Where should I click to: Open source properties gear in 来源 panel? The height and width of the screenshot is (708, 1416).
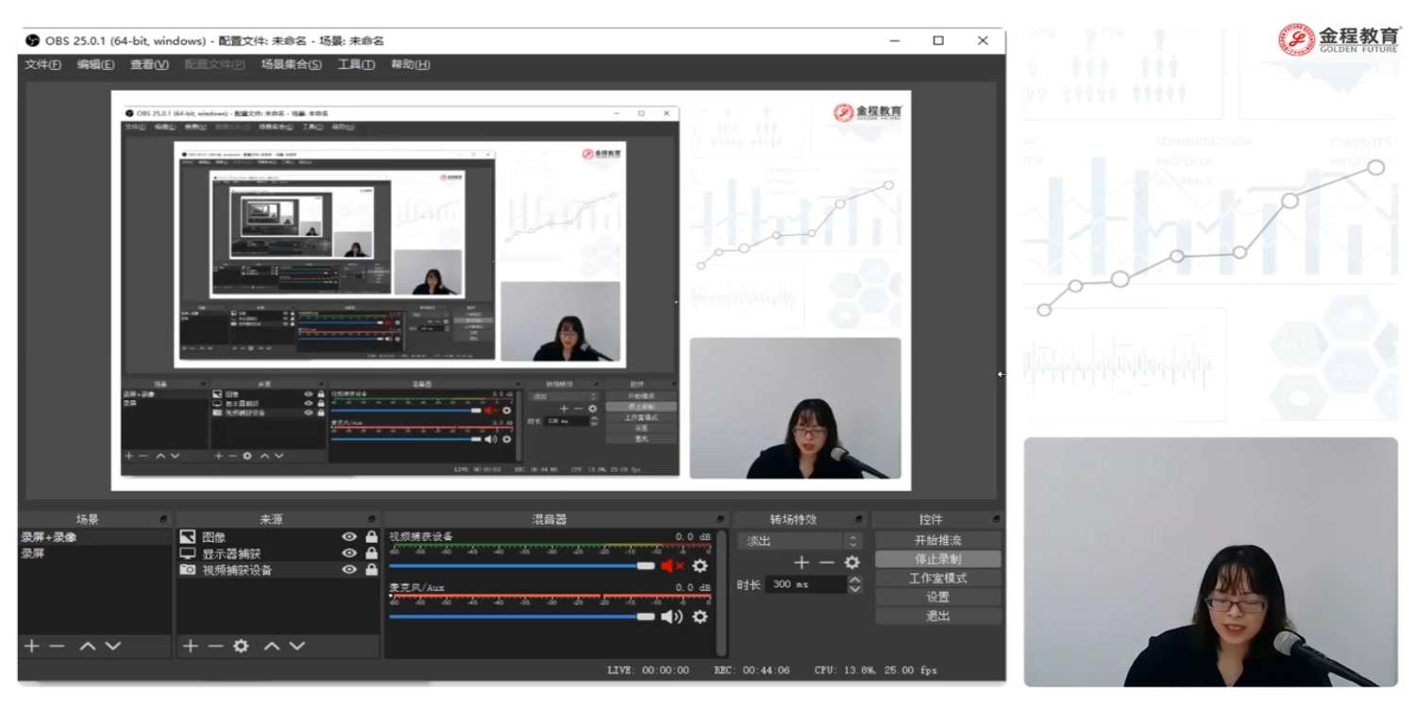(x=241, y=646)
